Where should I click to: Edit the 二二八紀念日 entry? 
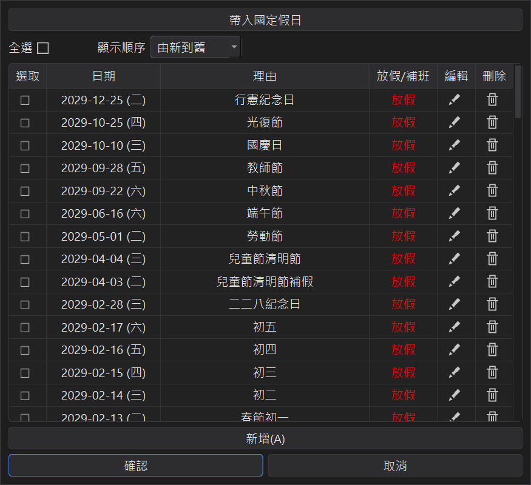coord(455,304)
